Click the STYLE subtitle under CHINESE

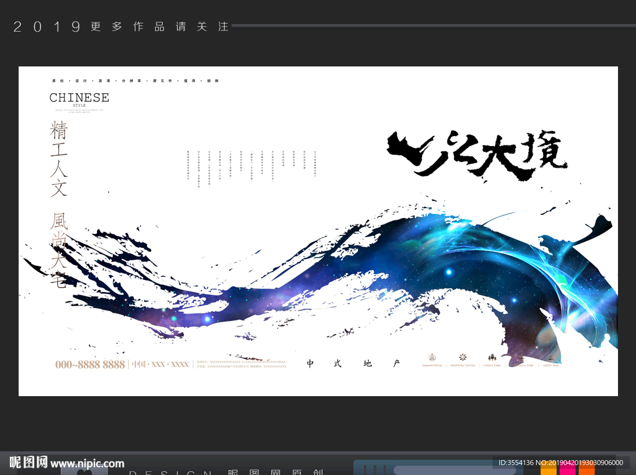click(79, 106)
